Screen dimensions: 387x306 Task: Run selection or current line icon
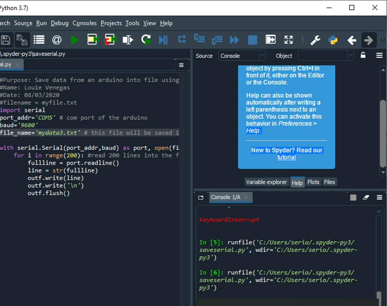pos(128,40)
